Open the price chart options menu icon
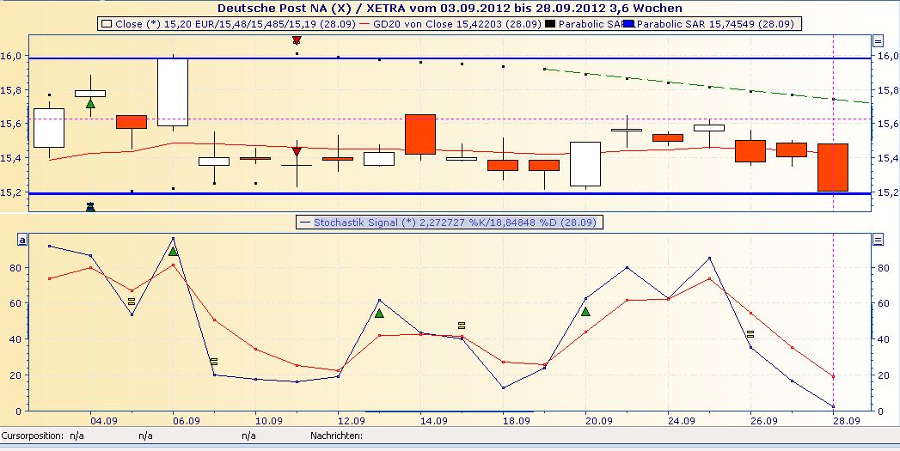Viewport: 900px width, 451px height. tap(878, 41)
